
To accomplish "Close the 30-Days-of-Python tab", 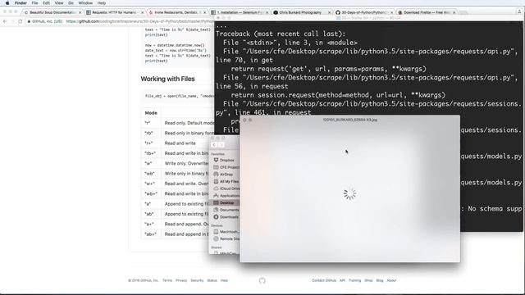I will (392, 12).
